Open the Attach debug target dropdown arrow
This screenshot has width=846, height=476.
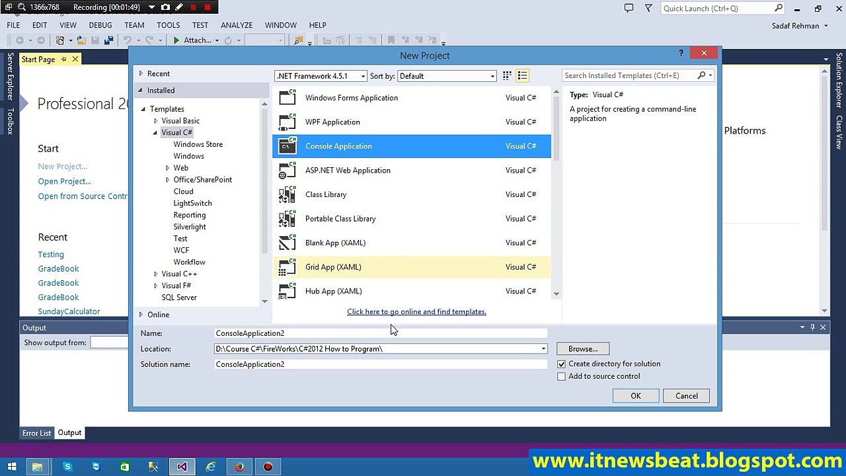pos(216,40)
